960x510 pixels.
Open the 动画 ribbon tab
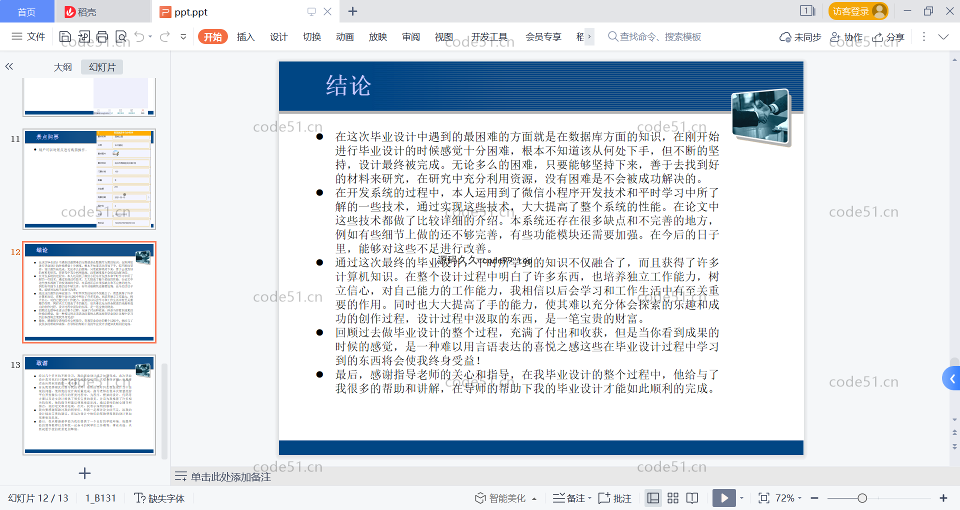click(344, 37)
